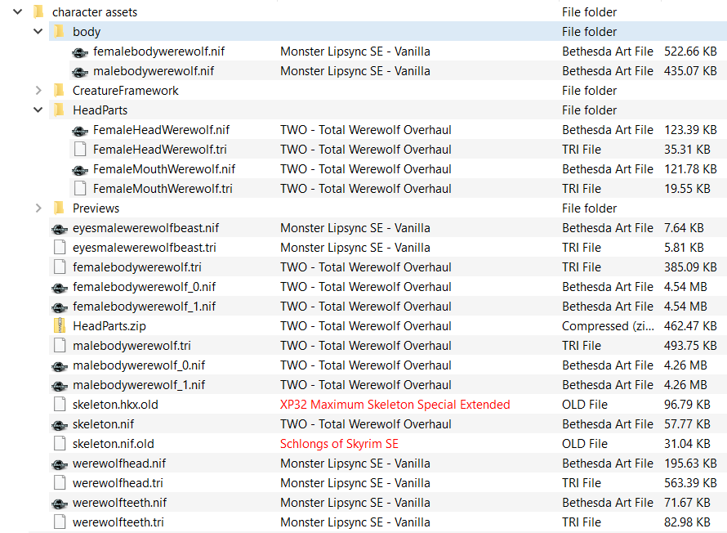Click the malebodywerewolf.nif file icon
The width and height of the screenshot is (727, 533).
coord(80,72)
